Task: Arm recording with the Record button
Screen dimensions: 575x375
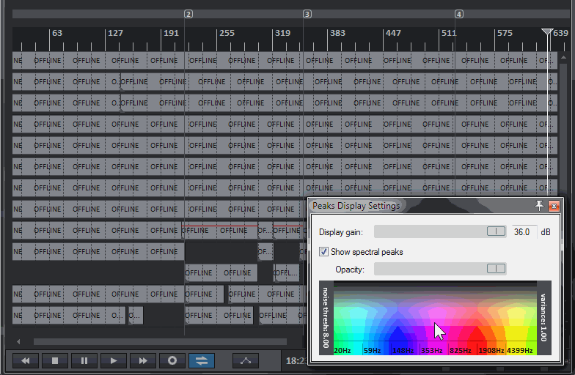Action: (172, 360)
